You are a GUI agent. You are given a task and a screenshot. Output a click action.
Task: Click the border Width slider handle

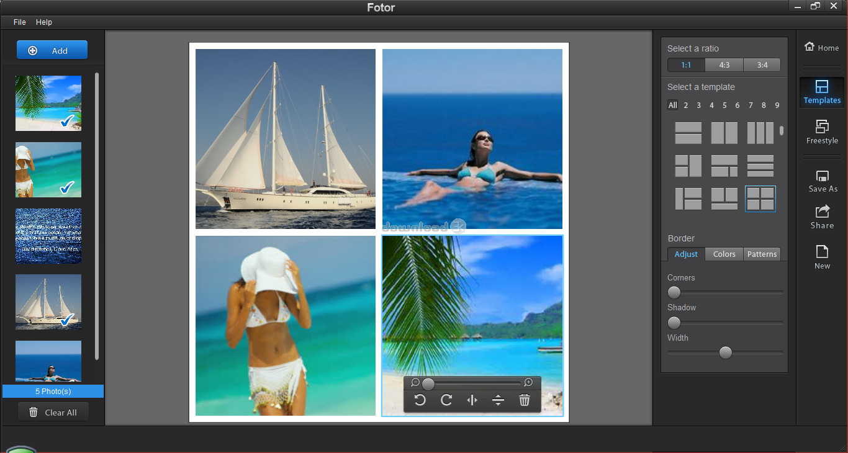725,353
